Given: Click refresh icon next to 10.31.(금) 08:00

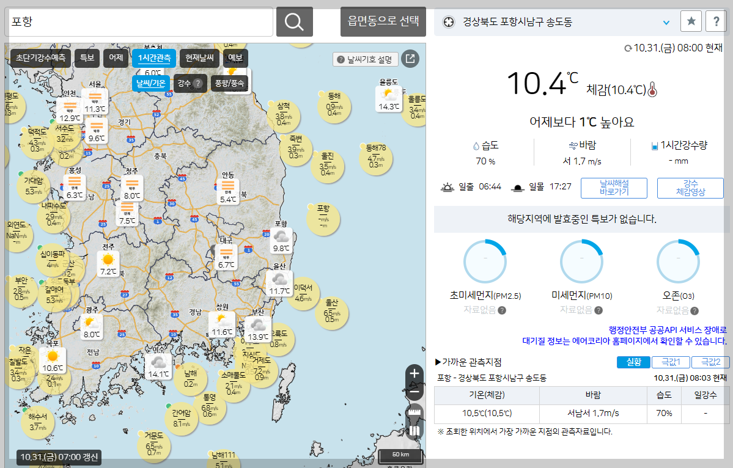Looking at the screenshot, I should pos(628,48).
